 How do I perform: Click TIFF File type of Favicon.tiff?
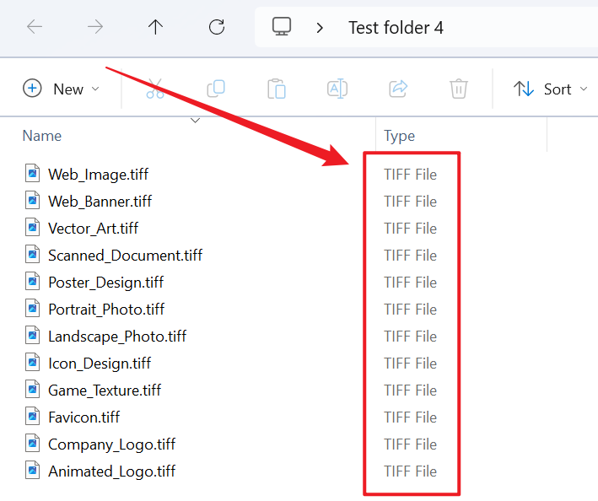pos(411,417)
